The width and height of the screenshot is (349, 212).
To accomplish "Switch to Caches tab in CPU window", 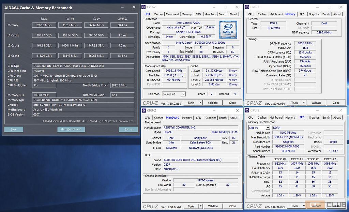I will [x=158, y=14].
